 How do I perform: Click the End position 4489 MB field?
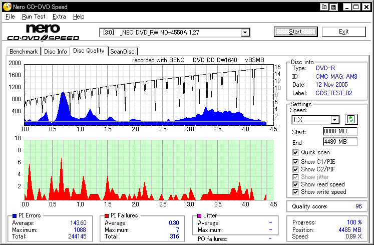pos(340,142)
